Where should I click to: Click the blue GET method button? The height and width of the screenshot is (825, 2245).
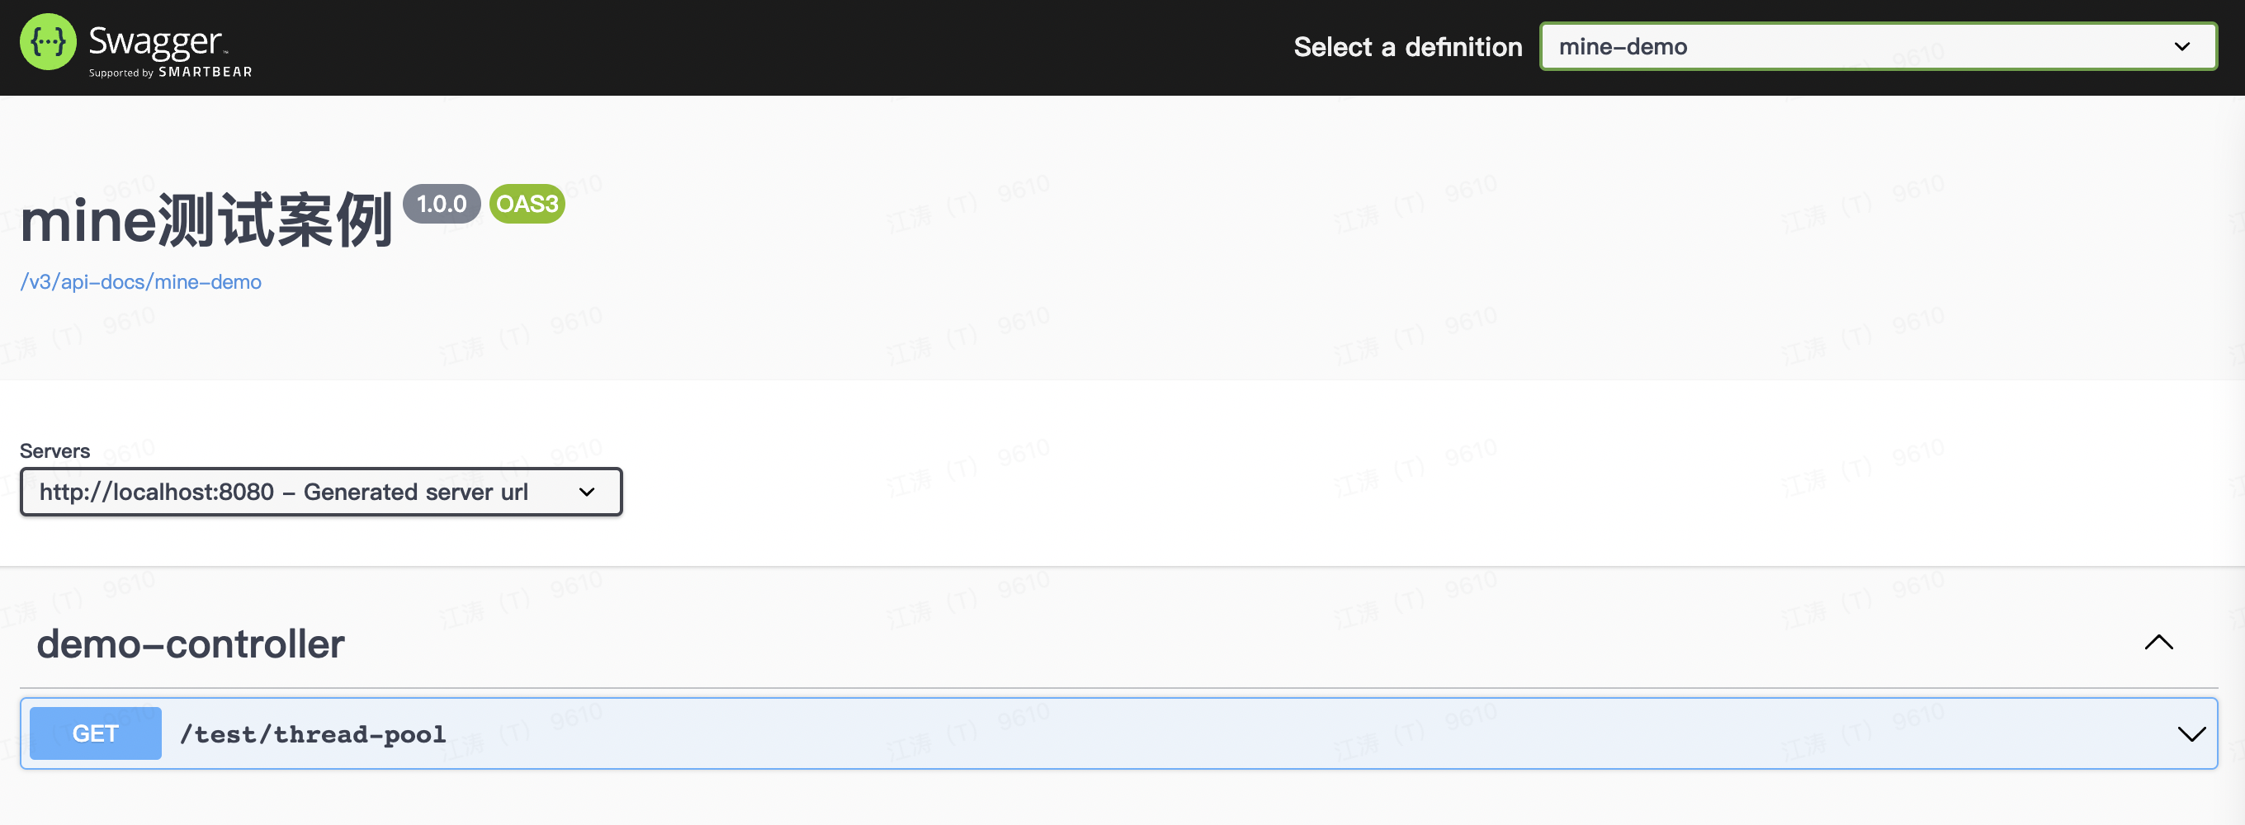coord(95,733)
